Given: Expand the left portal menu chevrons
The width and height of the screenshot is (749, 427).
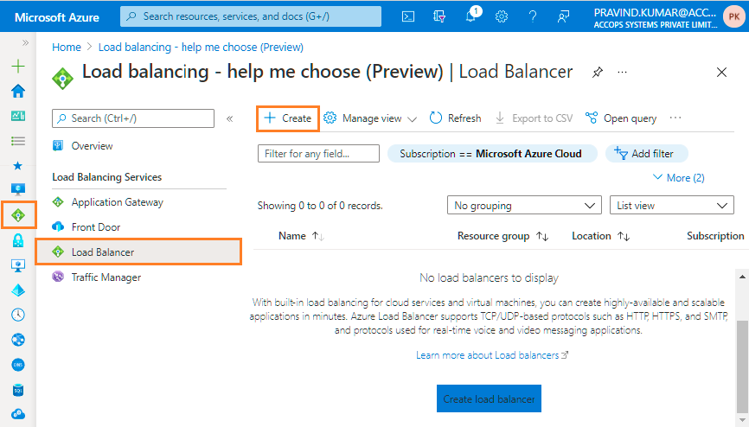Looking at the screenshot, I should pos(25,43).
